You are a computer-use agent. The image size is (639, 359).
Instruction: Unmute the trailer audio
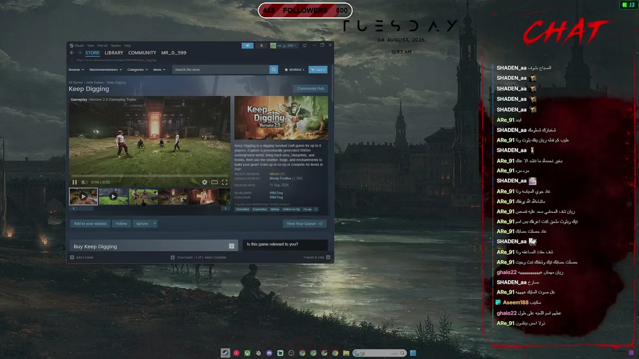[84, 182]
